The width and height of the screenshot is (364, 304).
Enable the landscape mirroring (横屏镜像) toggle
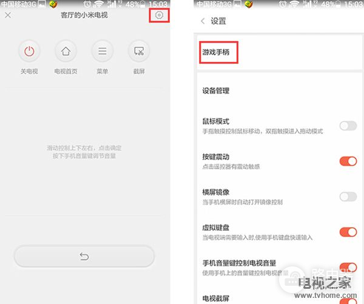point(348,197)
